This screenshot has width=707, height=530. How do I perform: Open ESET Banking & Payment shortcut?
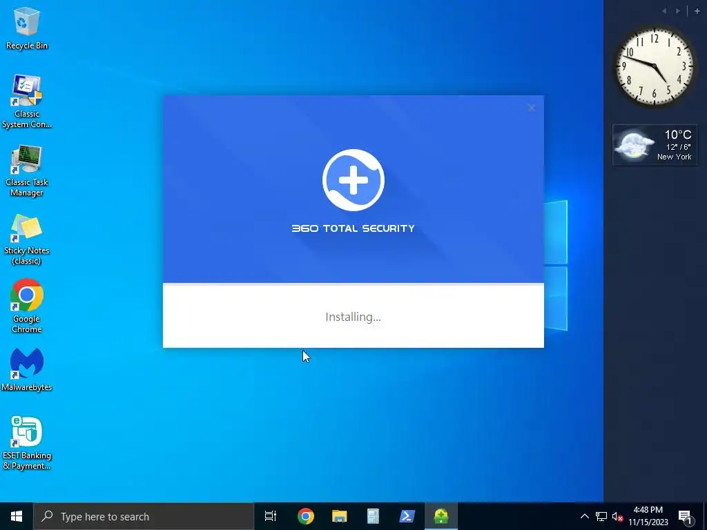point(27,442)
